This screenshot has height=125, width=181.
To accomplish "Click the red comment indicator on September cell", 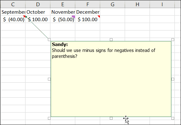I will (24, 16).
